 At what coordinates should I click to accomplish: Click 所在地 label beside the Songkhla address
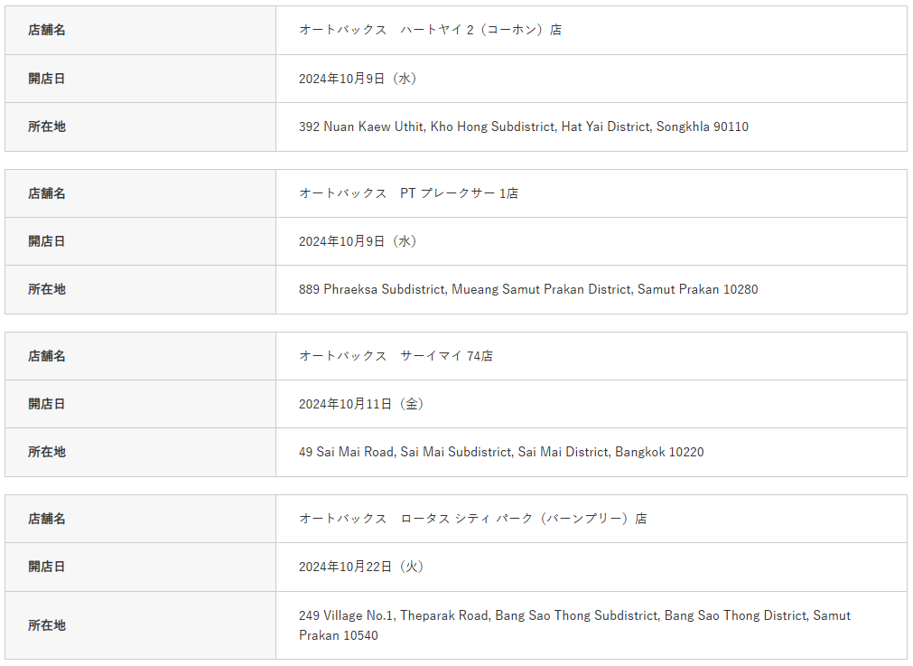point(47,127)
